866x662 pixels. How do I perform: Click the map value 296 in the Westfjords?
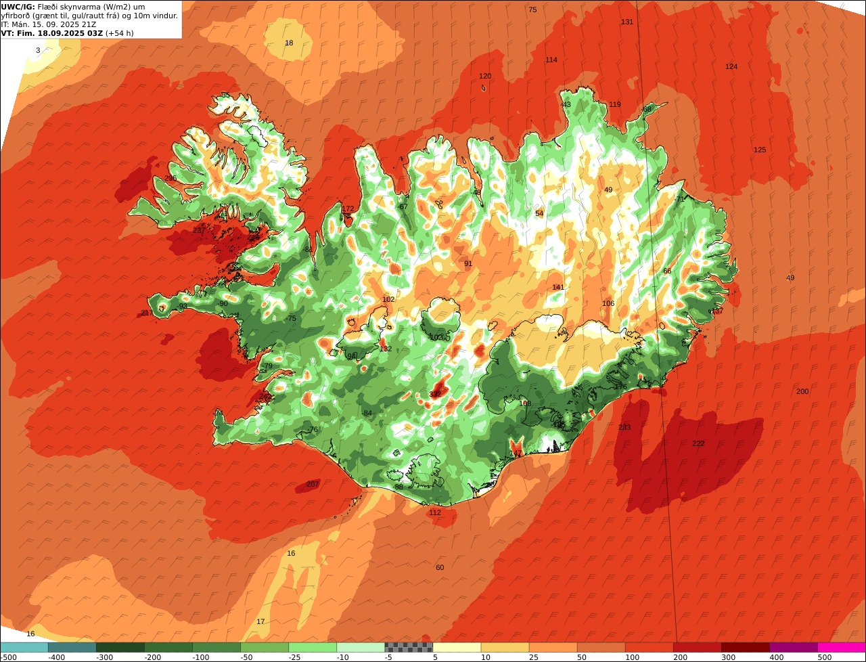(170, 179)
